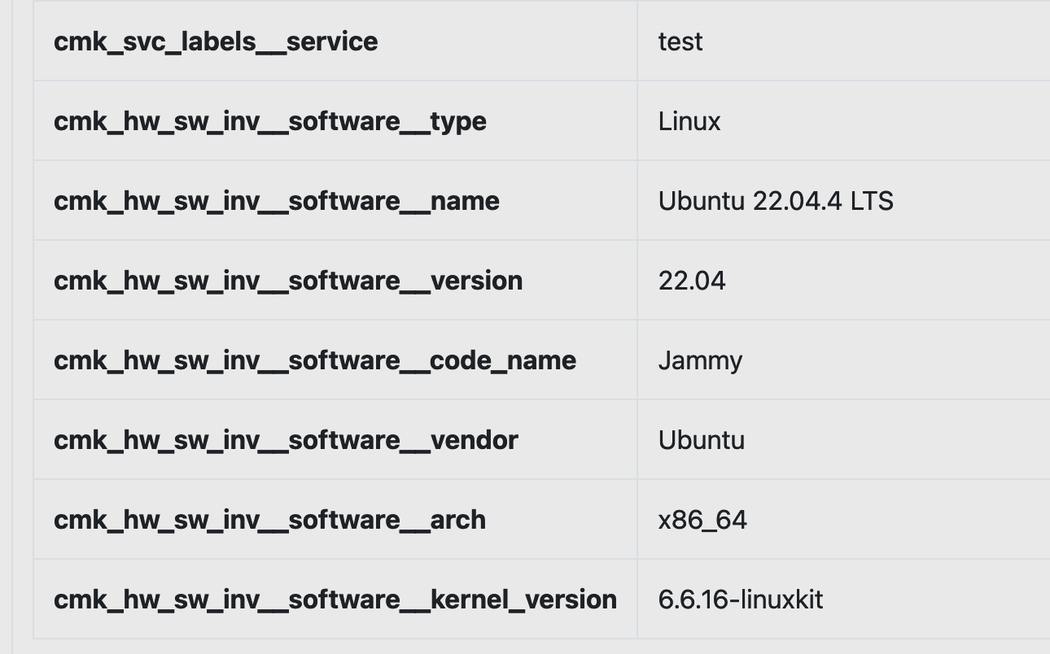
Task: Click the cmk_hw_sw_inv__software__arch key
Action: pos(269,520)
